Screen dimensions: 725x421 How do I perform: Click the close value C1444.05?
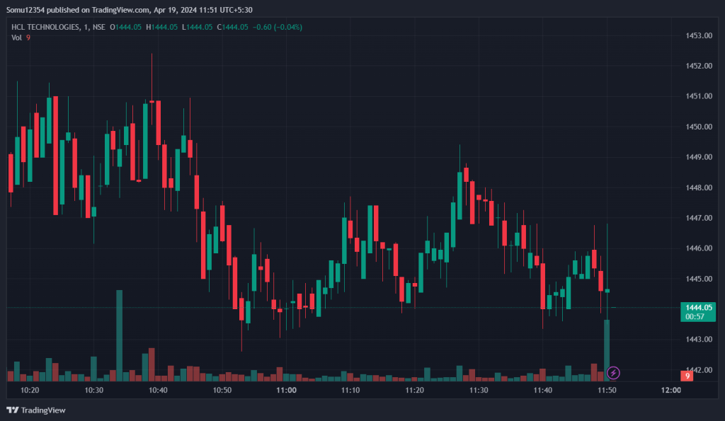click(x=232, y=28)
